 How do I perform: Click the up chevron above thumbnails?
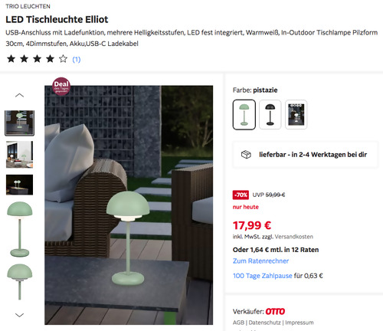point(19,96)
